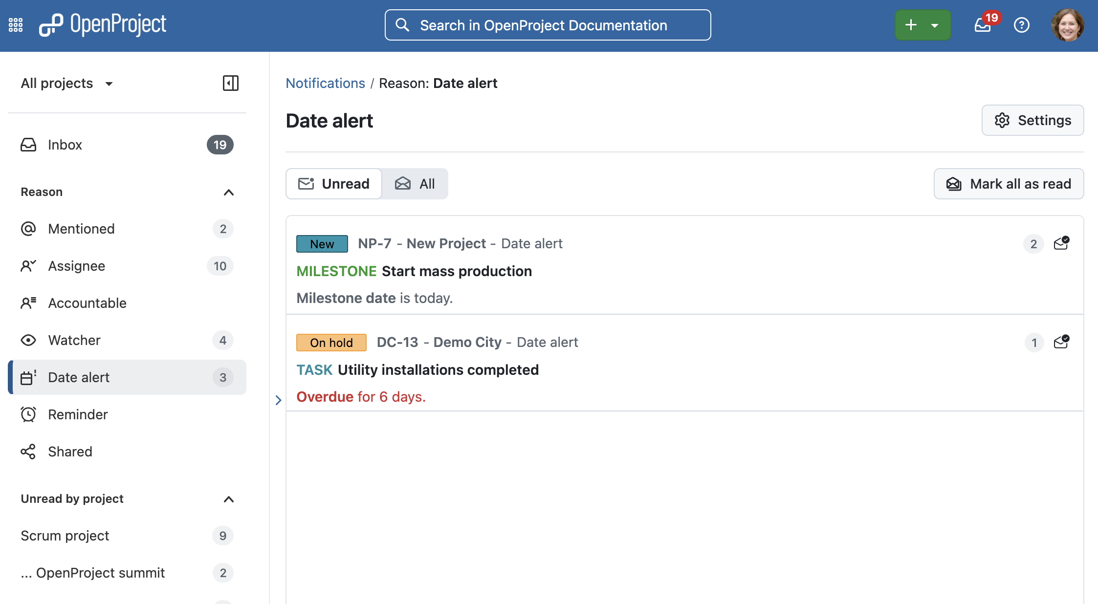
Task: Click the Reminder alarm clock icon
Action: point(28,414)
